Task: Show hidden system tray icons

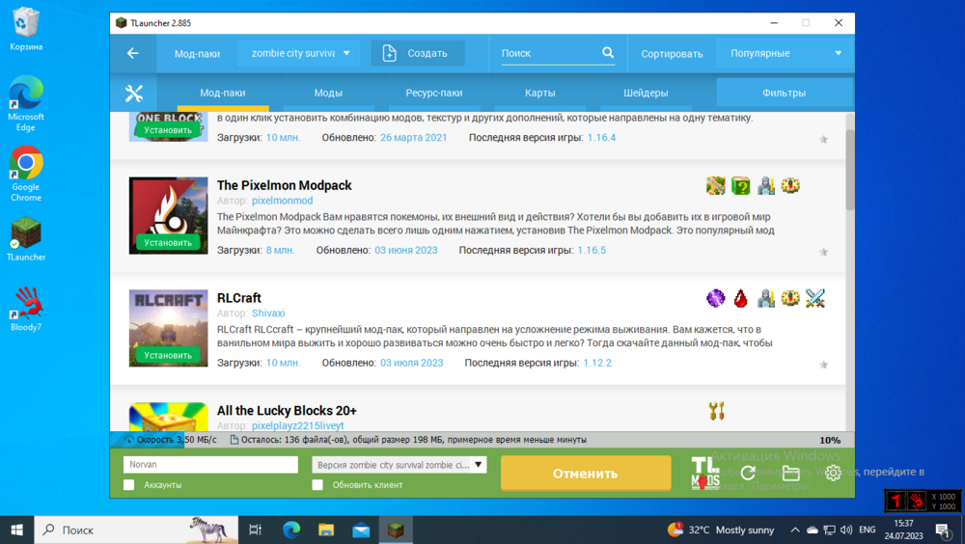Action: [x=795, y=530]
